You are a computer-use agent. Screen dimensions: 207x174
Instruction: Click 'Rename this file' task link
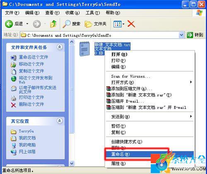pos(34,57)
